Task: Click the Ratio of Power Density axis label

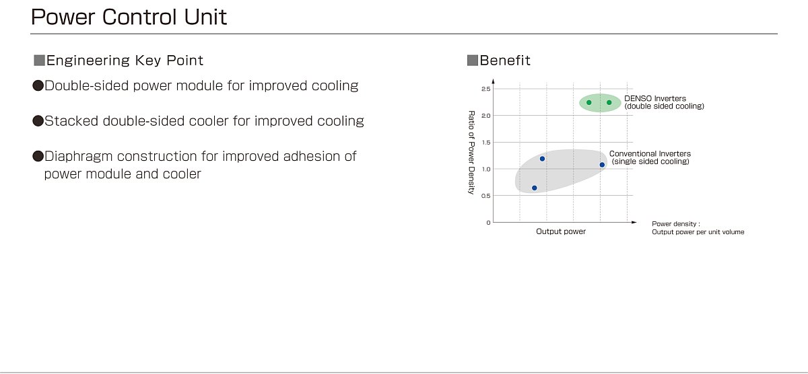Action: (x=471, y=153)
